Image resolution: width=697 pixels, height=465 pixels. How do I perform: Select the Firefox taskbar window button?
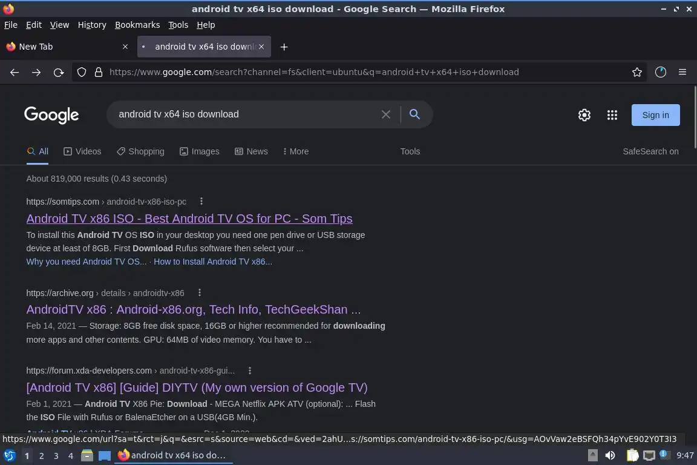pos(174,455)
